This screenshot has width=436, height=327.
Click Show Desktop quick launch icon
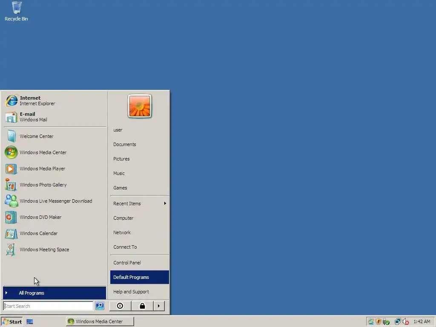[30, 322]
